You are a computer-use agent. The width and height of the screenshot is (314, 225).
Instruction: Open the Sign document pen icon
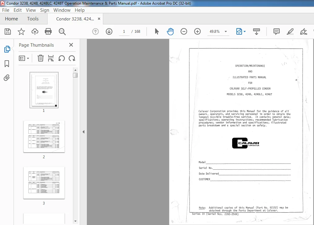click(303, 32)
